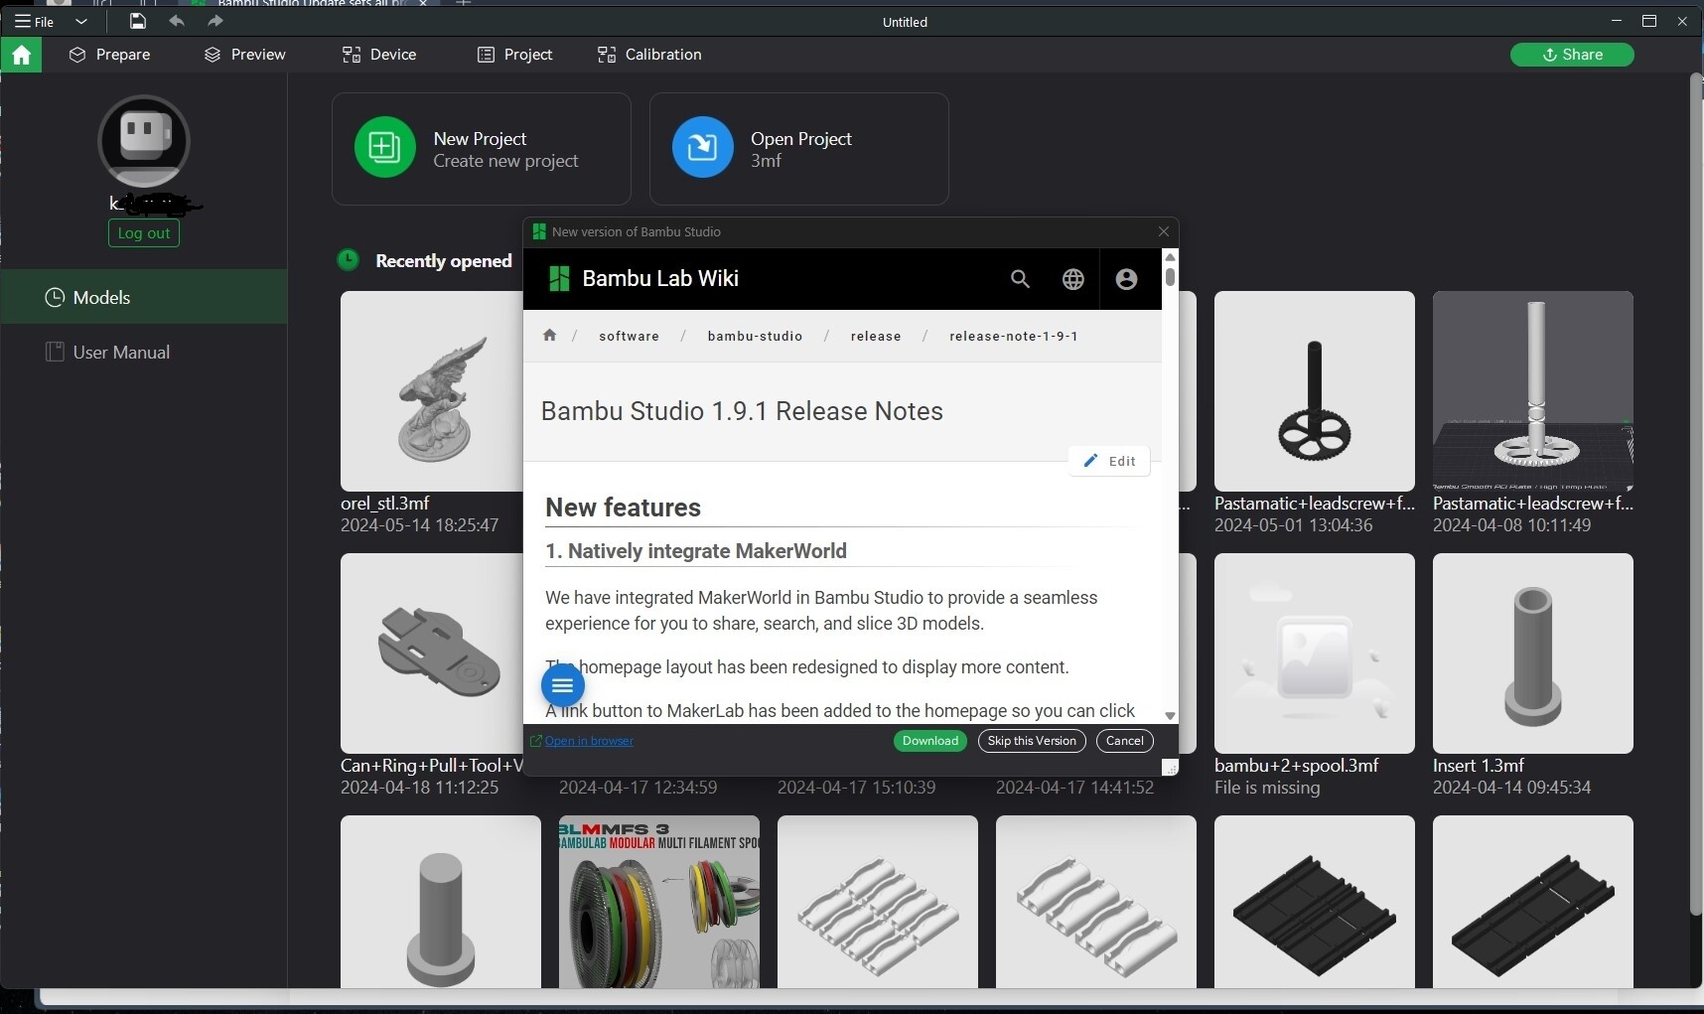Open the Project tab

click(514, 55)
